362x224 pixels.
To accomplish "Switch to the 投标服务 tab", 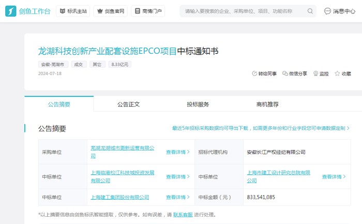I will click(x=198, y=104).
